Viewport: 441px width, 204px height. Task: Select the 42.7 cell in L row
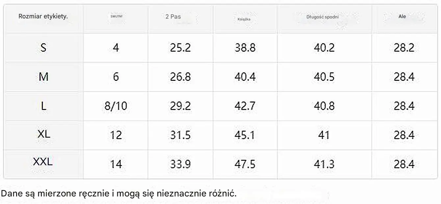click(245, 106)
